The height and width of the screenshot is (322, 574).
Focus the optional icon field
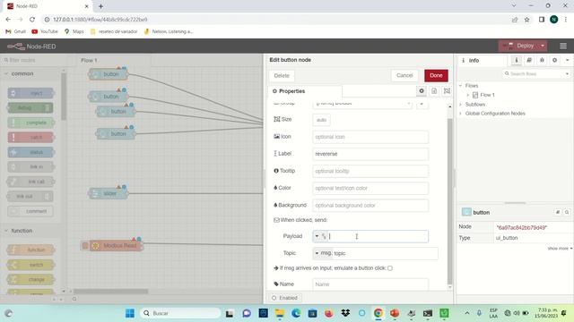click(370, 137)
